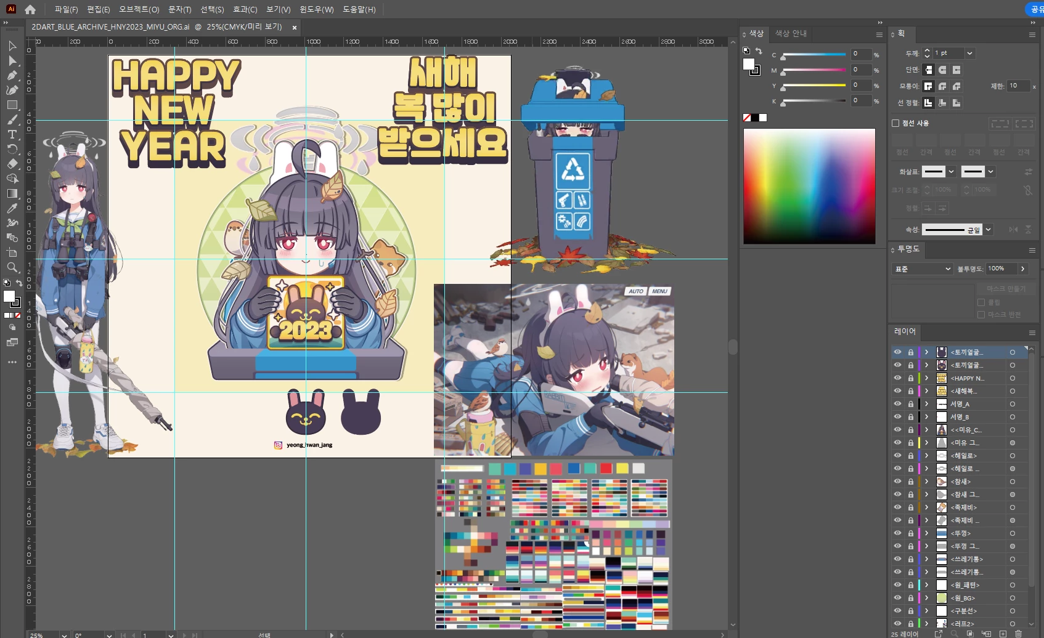Click the Cyan slider track
This screenshot has width=1044, height=638.
tap(814, 55)
